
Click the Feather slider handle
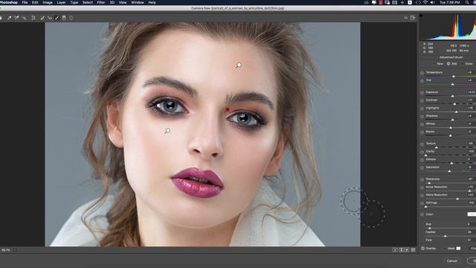(446, 236)
